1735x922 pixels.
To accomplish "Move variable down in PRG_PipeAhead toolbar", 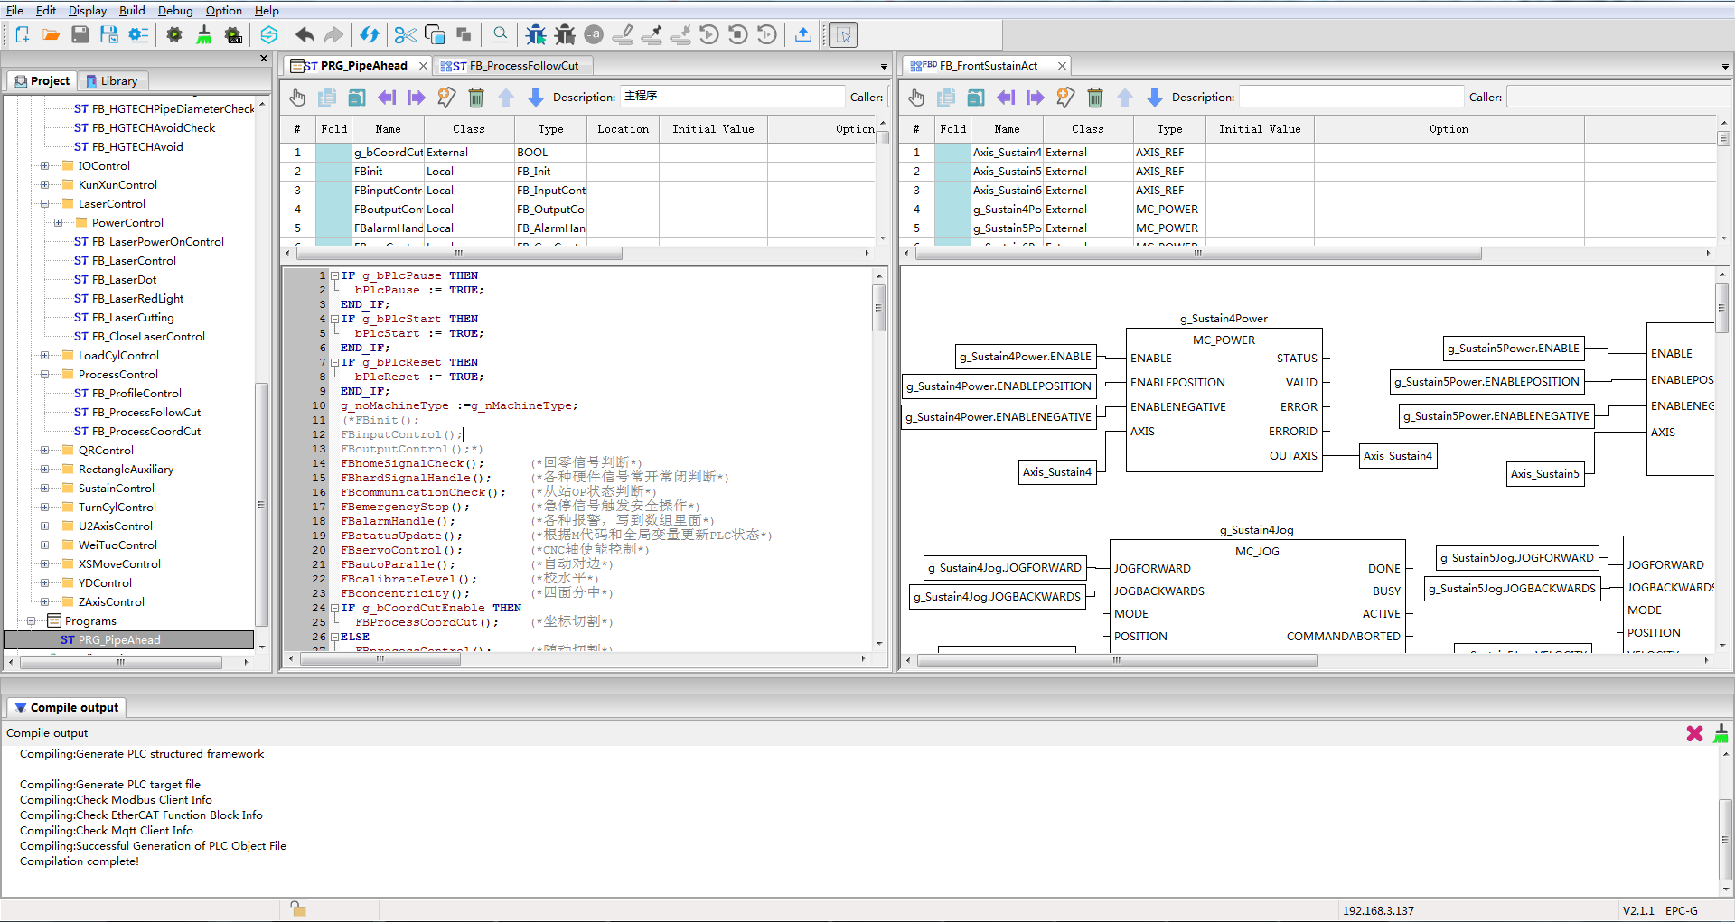I will click(x=536, y=98).
